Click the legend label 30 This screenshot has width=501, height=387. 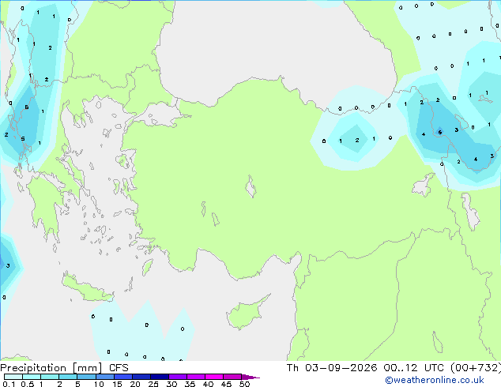tap(171, 384)
